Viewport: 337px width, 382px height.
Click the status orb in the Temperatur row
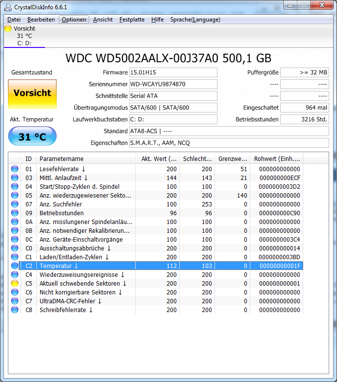pos(15,266)
